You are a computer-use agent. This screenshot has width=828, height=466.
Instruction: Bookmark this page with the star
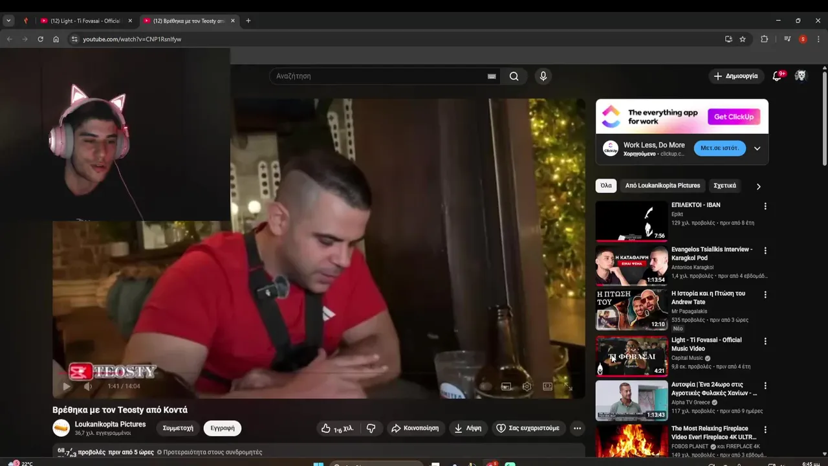tap(743, 39)
